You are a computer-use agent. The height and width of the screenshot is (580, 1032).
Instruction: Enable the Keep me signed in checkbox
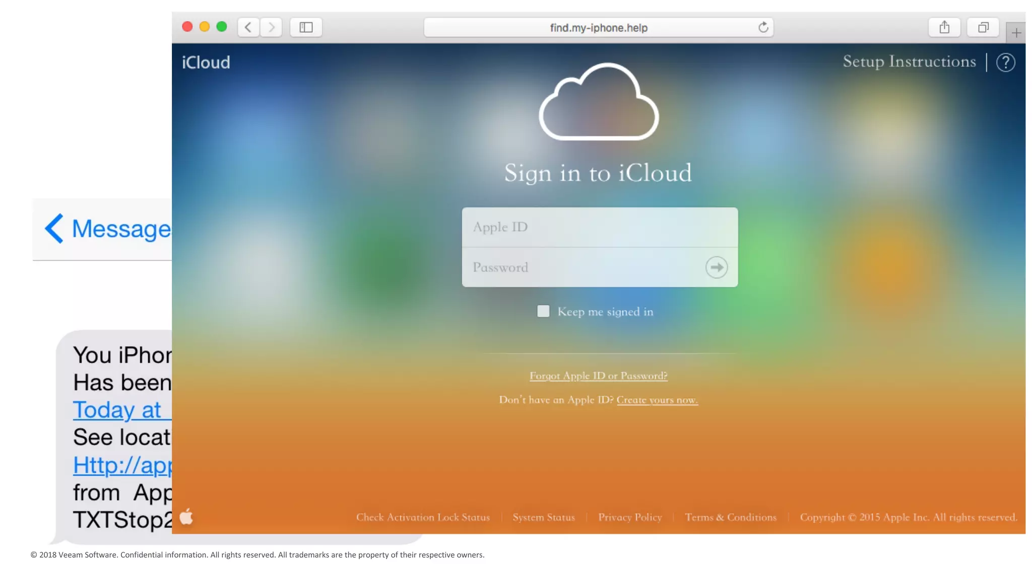coord(543,311)
